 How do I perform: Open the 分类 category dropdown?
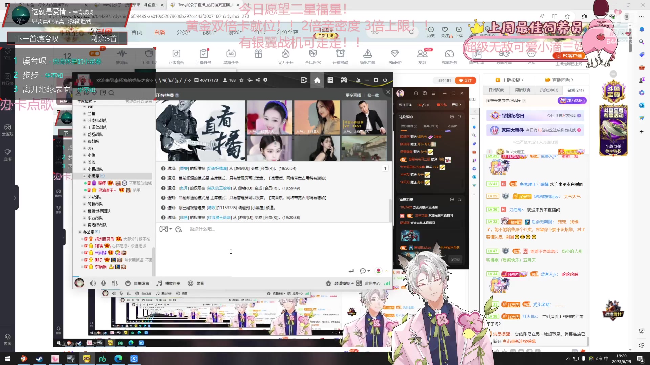183,32
